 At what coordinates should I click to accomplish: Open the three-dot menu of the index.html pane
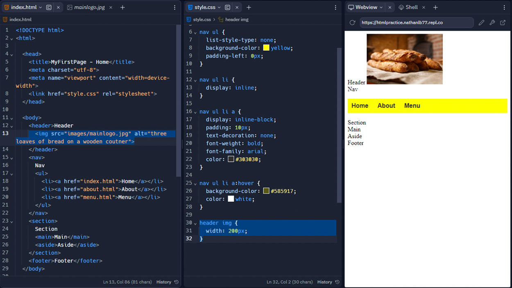174,7
